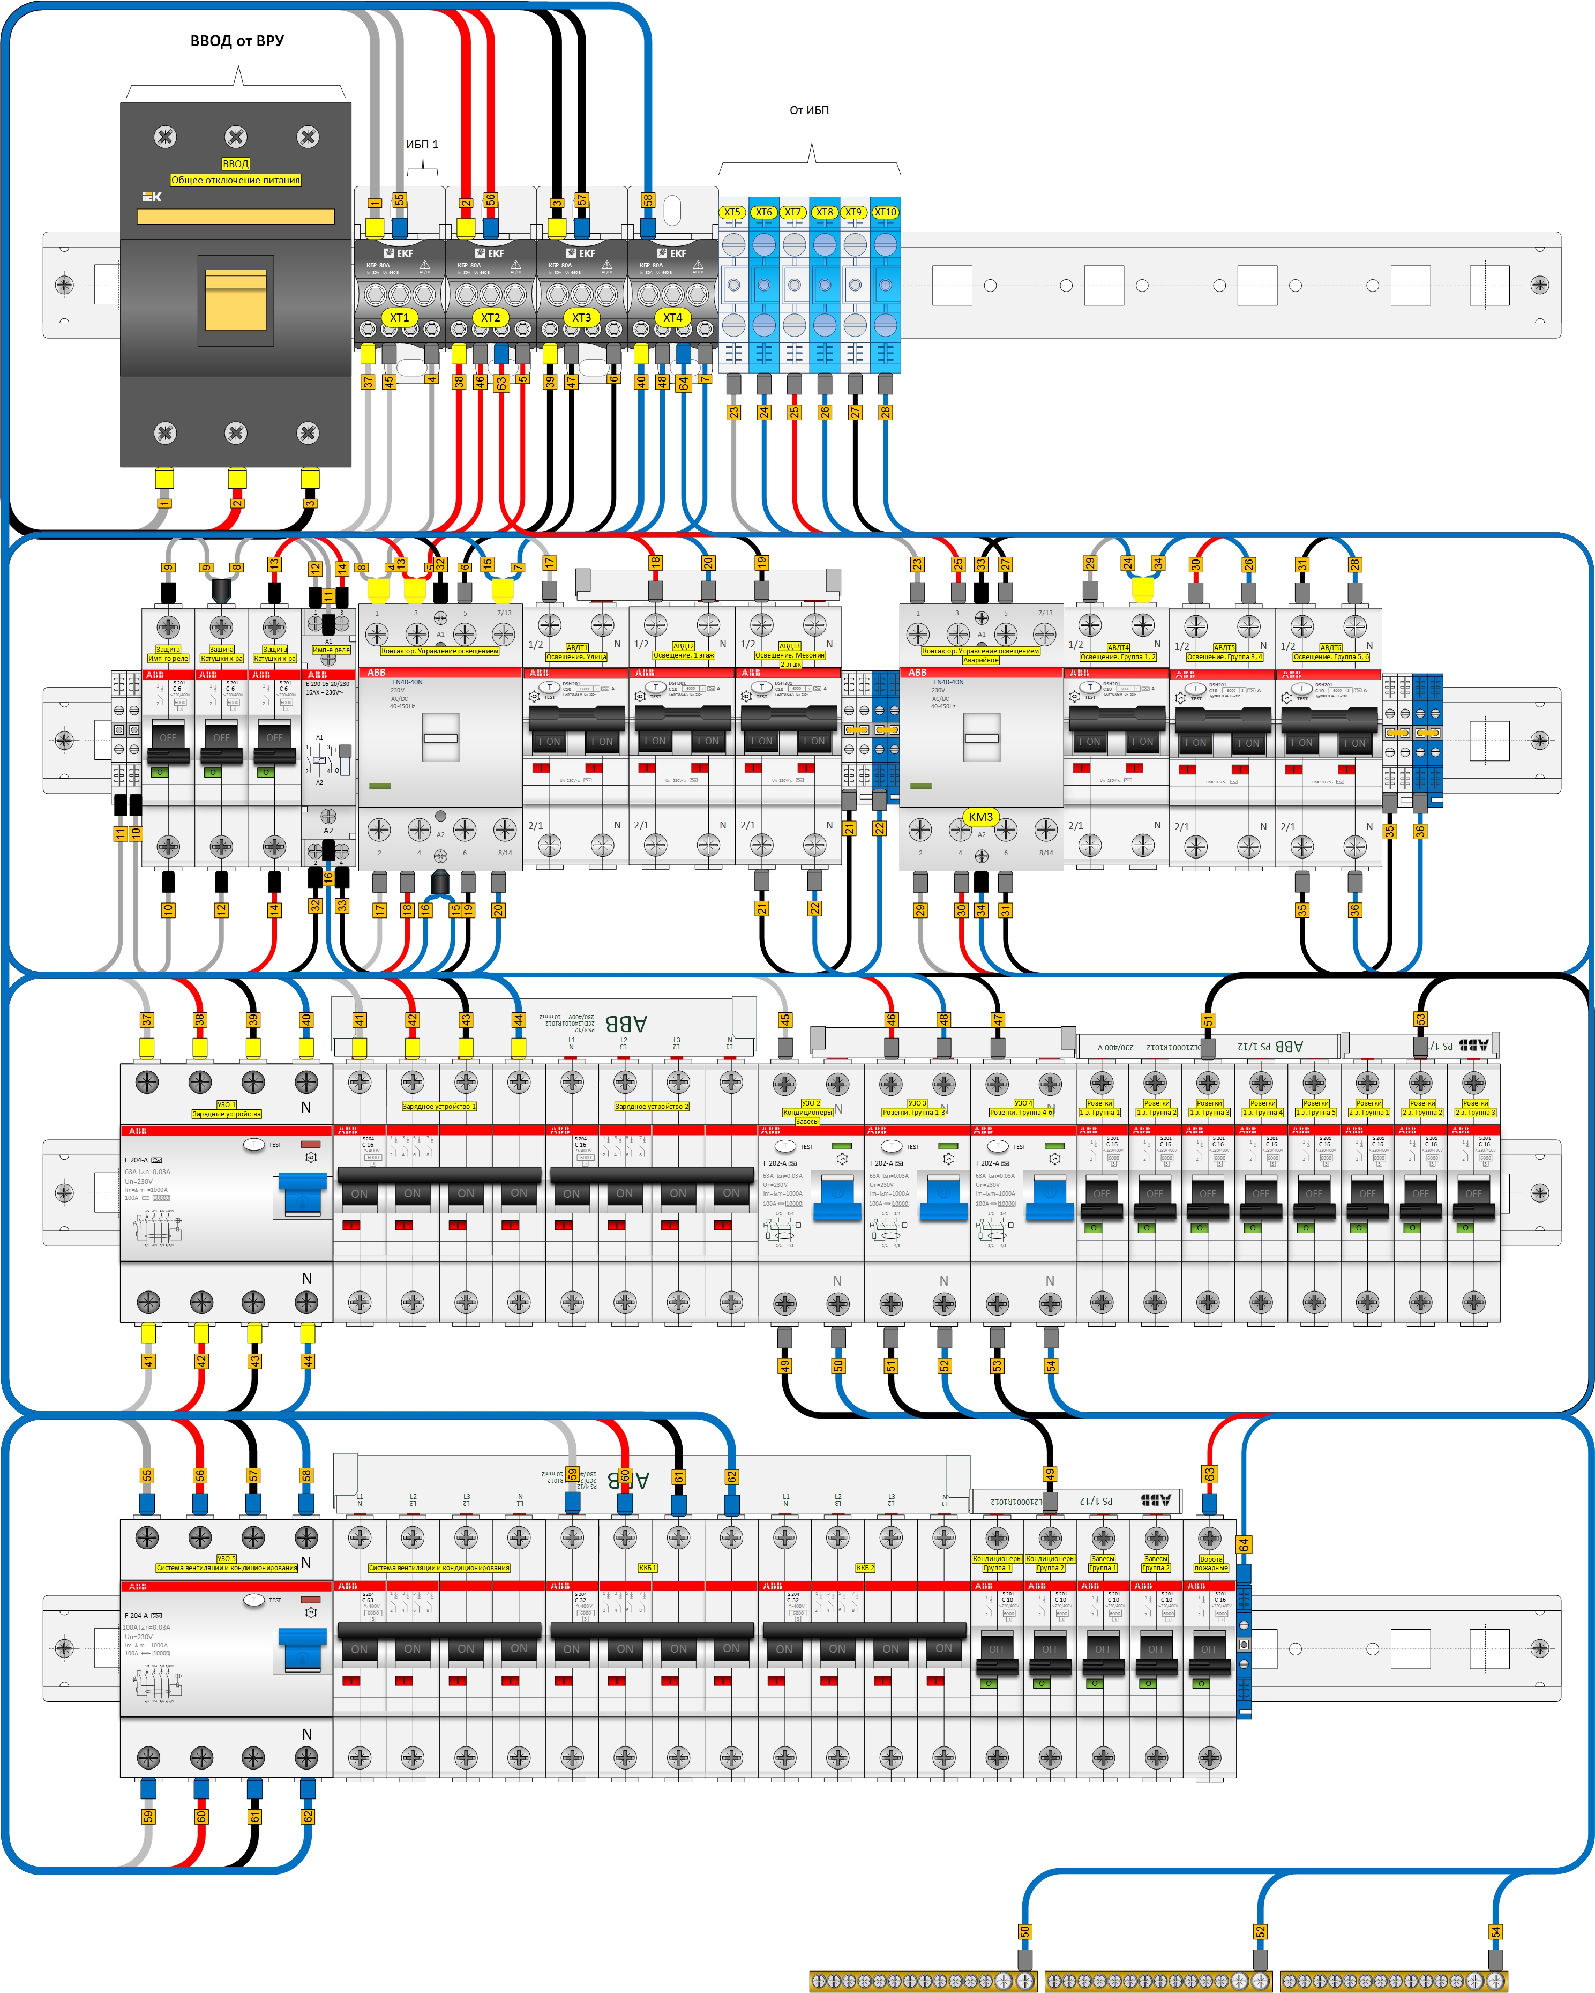Flip the blue lever of УЗО 5
This screenshot has width=1595, height=1993.
point(302,1651)
